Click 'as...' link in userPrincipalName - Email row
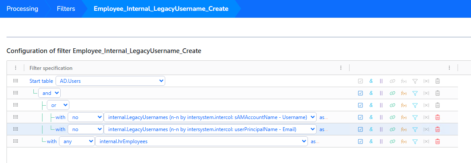This screenshot has width=471, height=163. click(x=323, y=129)
